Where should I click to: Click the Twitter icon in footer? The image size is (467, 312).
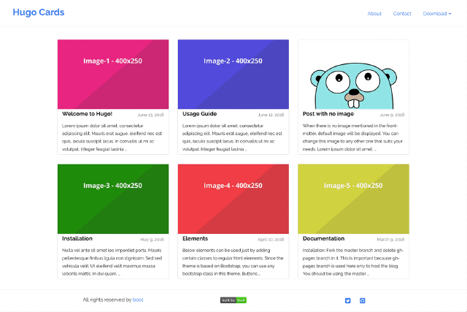coord(348,300)
